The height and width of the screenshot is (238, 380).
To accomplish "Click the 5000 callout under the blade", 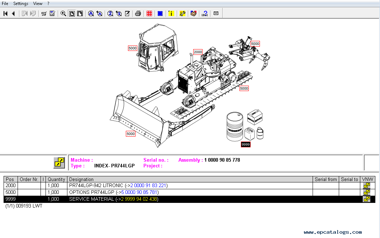I will tap(130, 134).
